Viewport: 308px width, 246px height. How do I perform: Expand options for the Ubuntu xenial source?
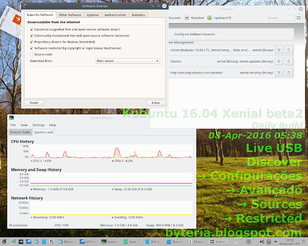pos(279,61)
